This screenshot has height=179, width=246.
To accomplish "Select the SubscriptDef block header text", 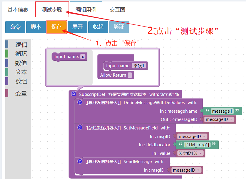I will coord(92,94).
